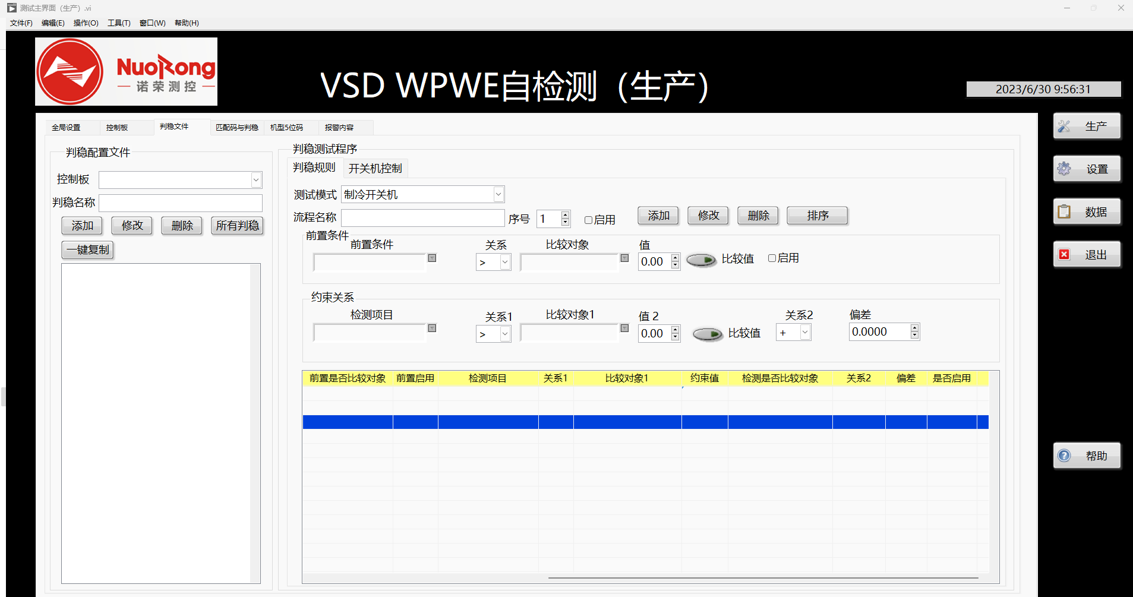Image resolution: width=1133 pixels, height=597 pixels.
Task: Click inside the 流程名称 input field
Action: click(422, 217)
